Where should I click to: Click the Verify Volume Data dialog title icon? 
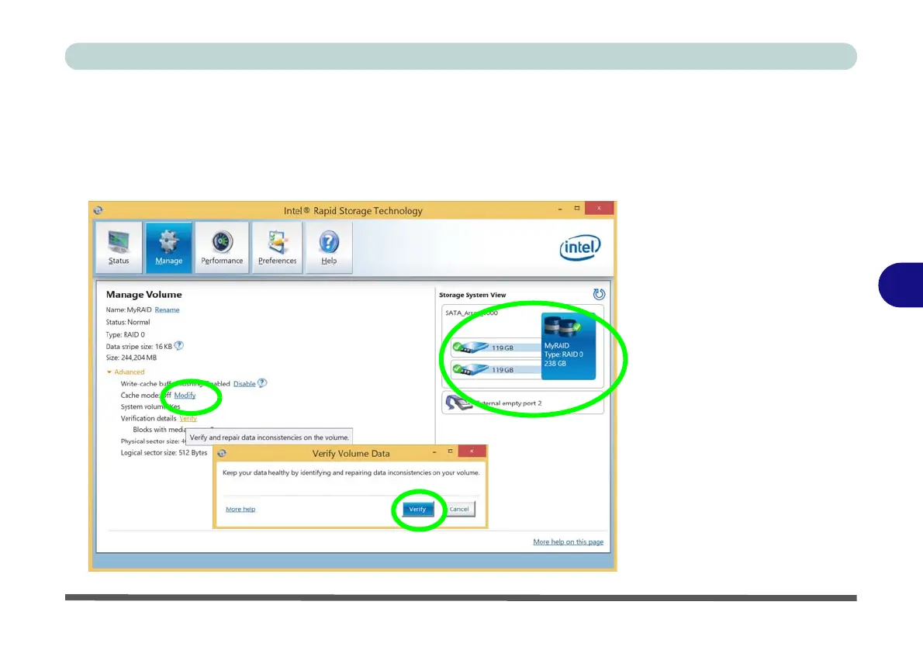(x=222, y=453)
